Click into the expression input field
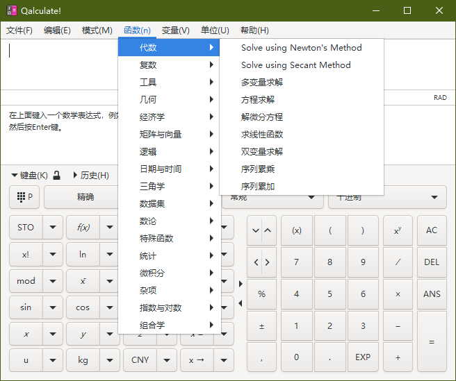 [x=60, y=65]
